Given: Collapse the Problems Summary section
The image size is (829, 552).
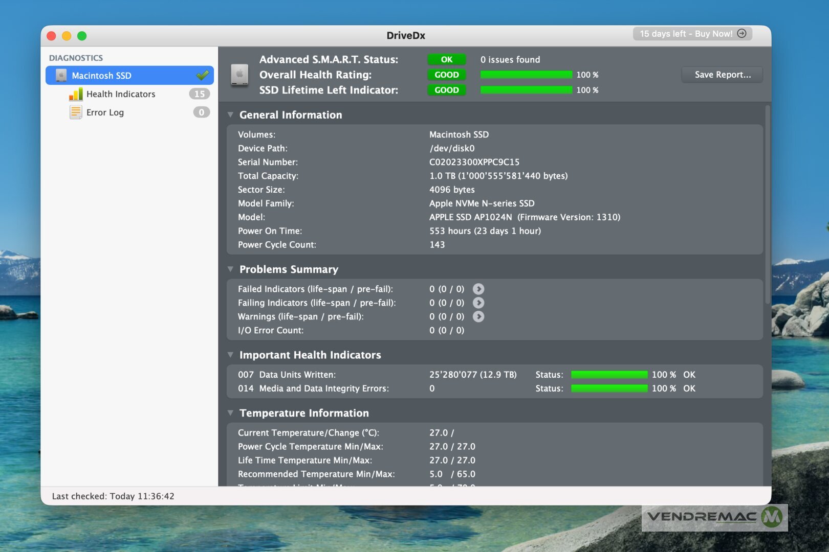Looking at the screenshot, I should (x=231, y=269).
